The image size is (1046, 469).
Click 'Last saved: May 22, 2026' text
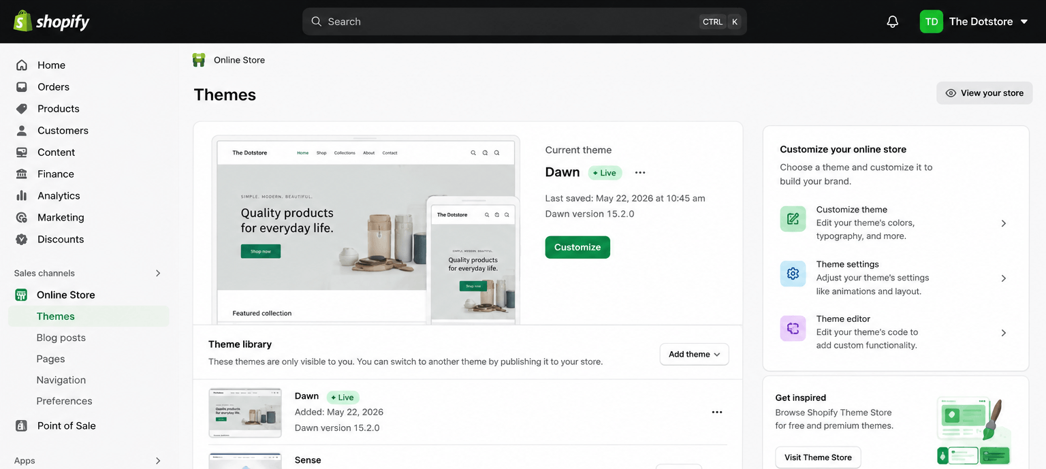[625, 199]
